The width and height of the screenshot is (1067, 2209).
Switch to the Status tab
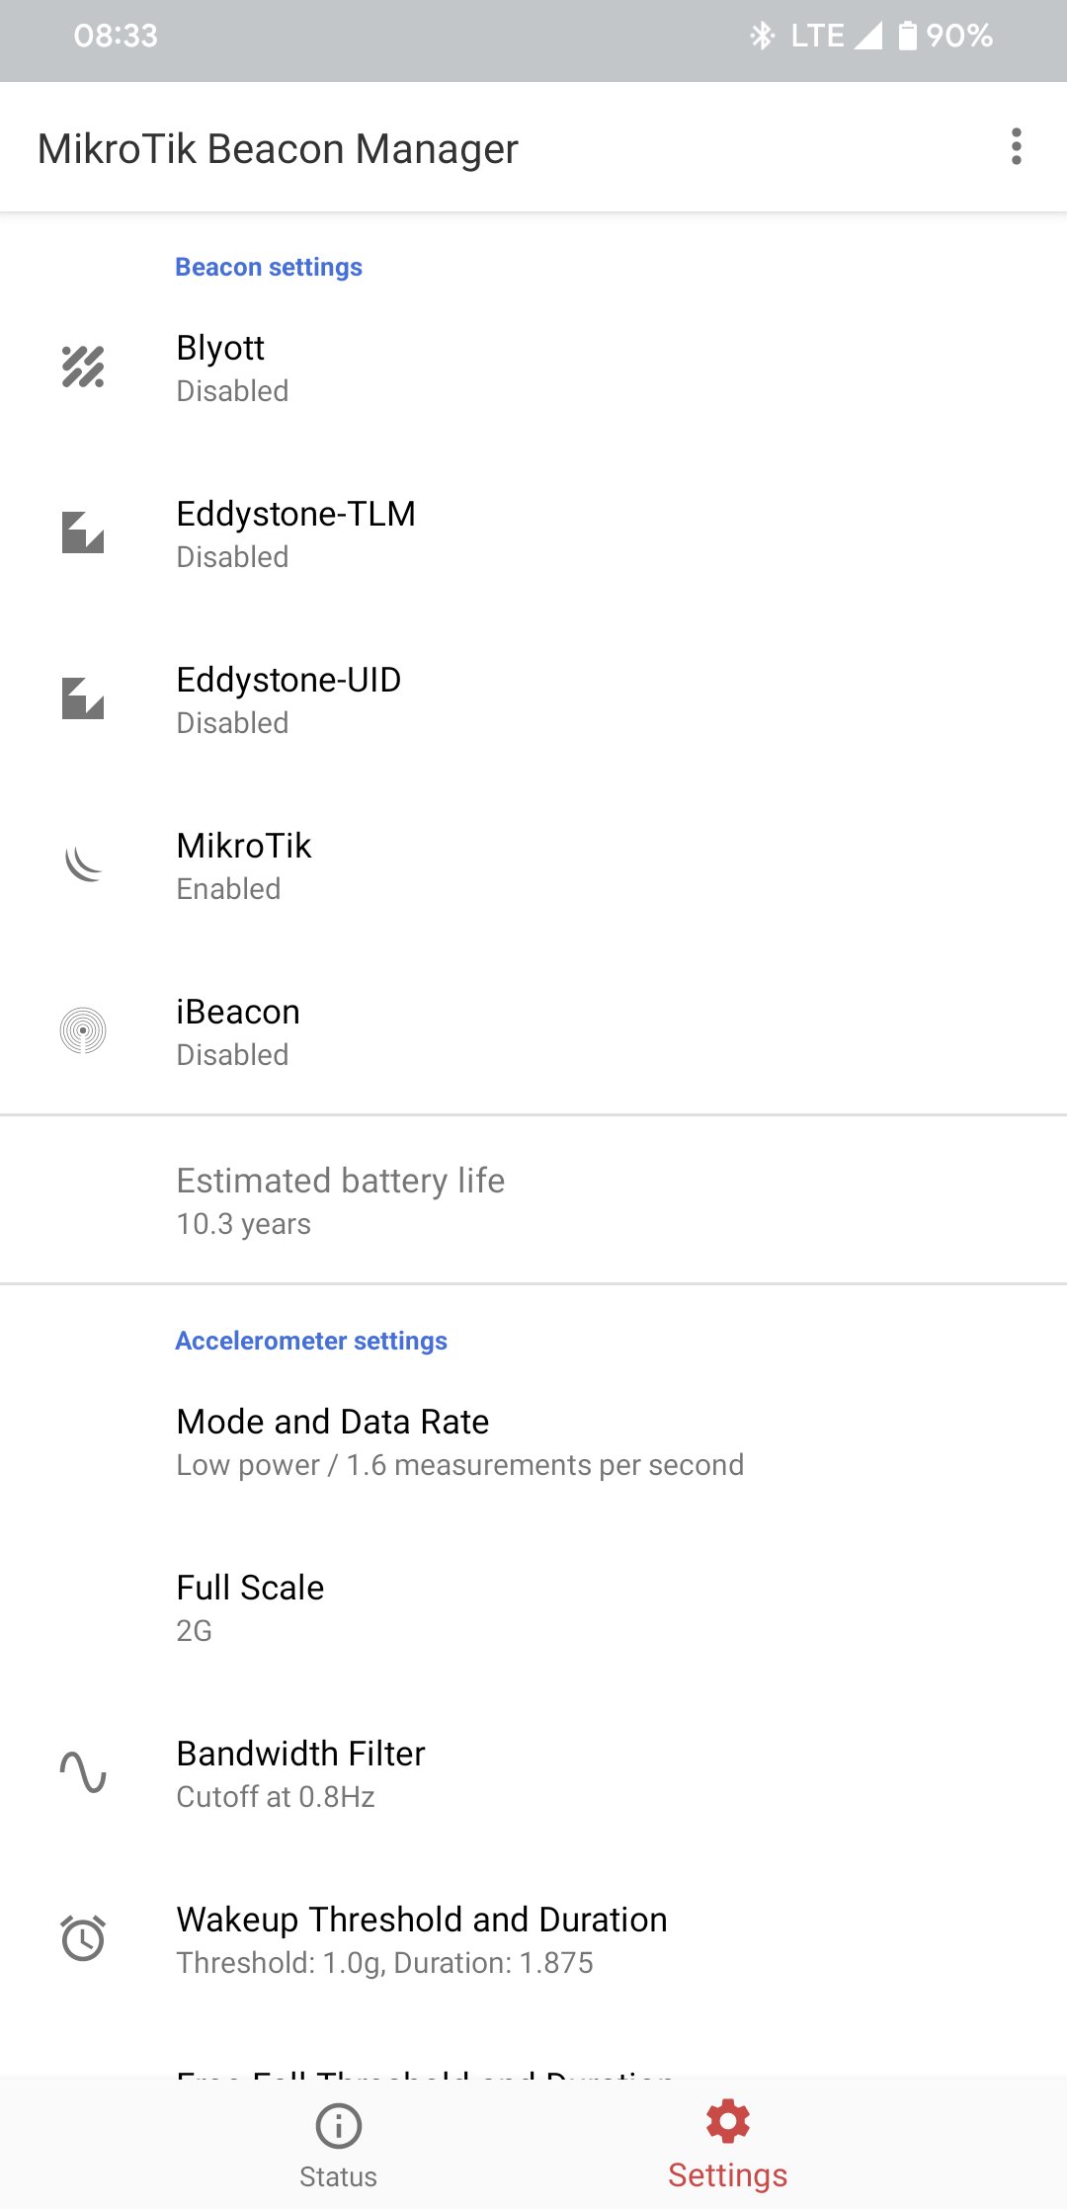[x=338, y=2142]
